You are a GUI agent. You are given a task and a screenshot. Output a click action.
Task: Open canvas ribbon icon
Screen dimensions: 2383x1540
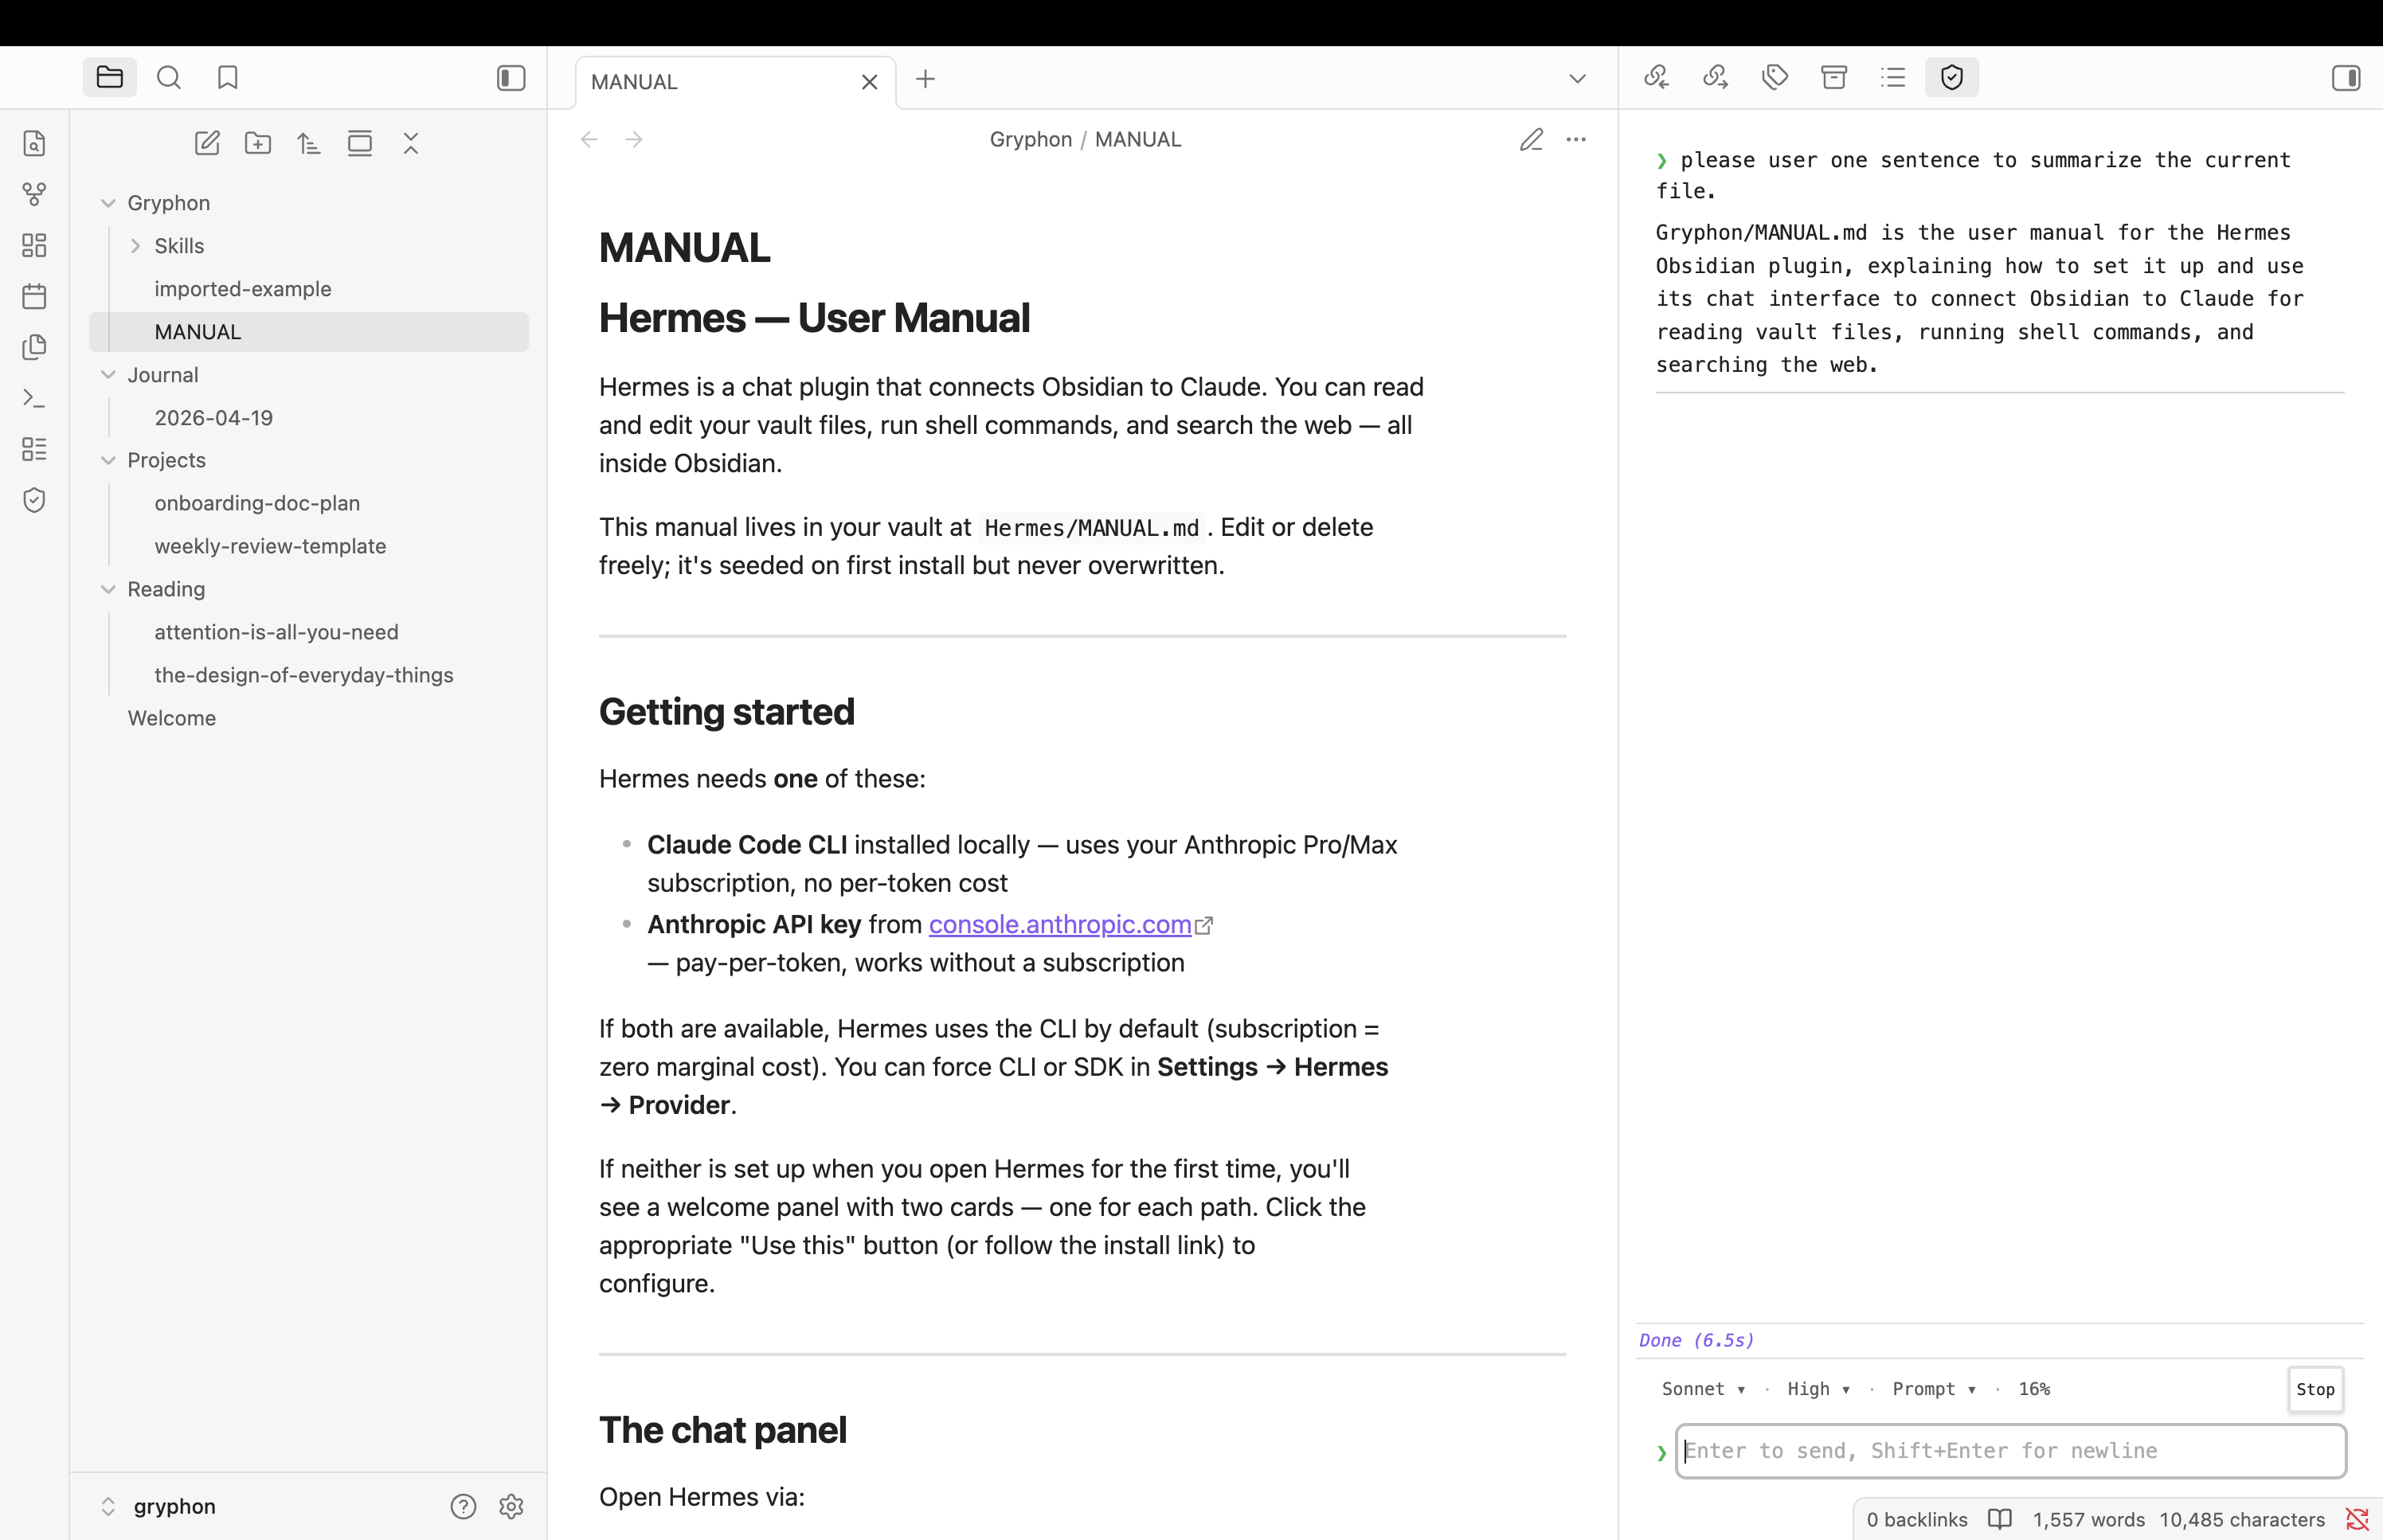[x=35, y=246]
